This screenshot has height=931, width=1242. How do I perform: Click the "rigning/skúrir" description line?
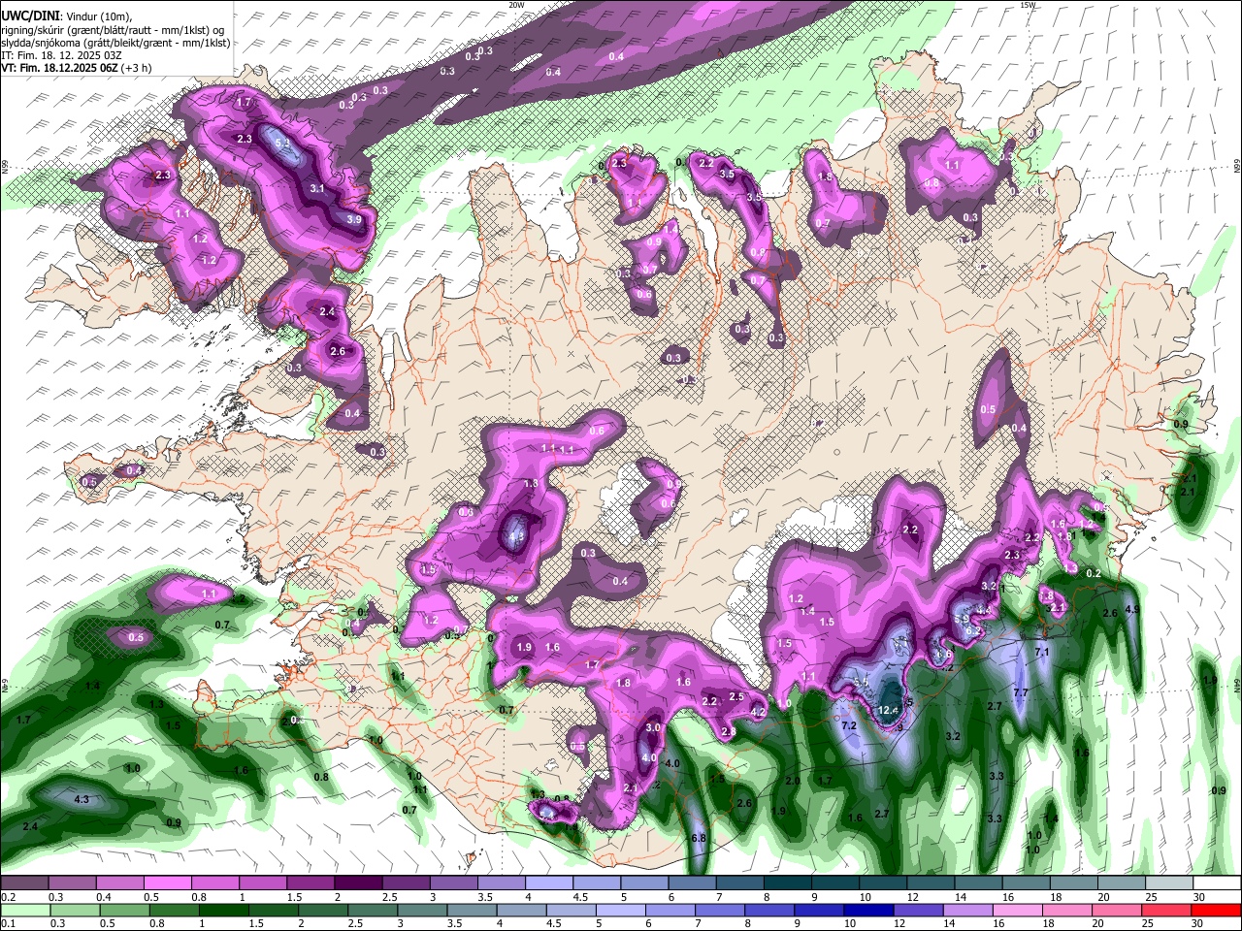click(114, 30)
